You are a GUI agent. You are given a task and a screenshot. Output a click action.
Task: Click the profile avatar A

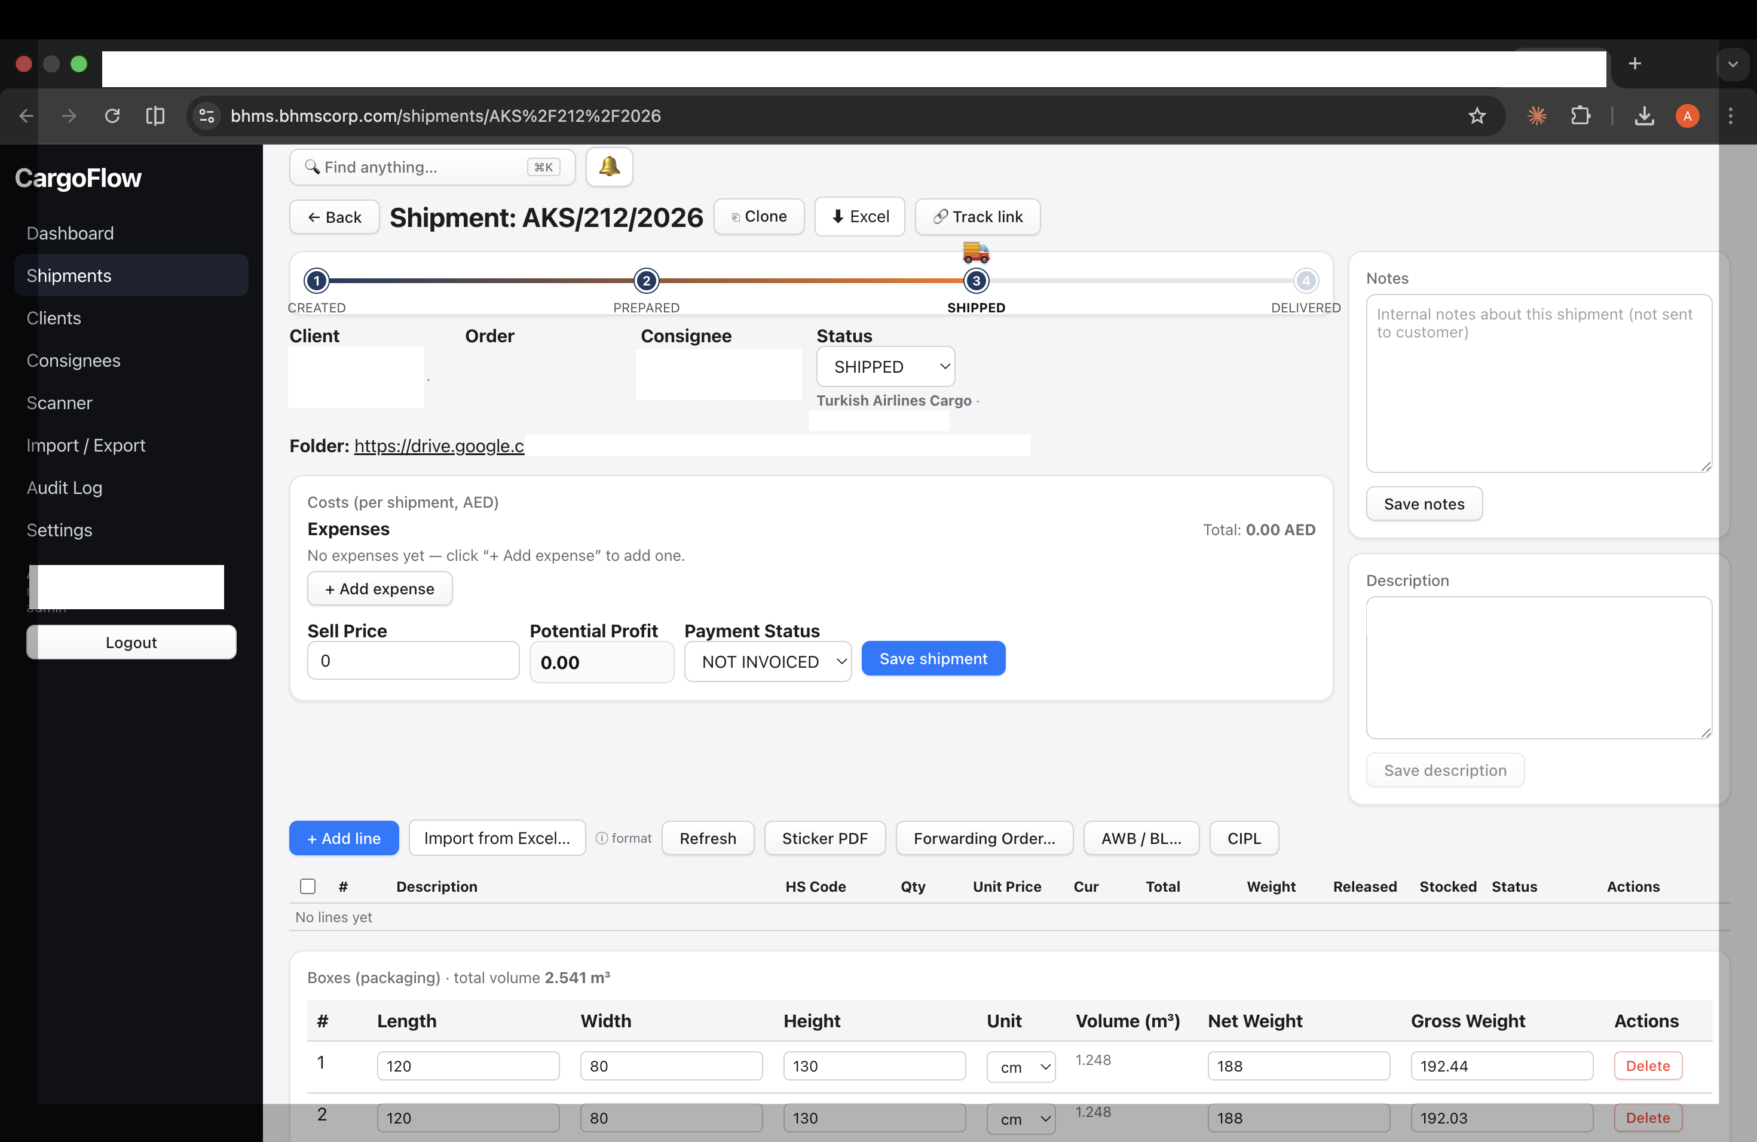point(1687,116)
